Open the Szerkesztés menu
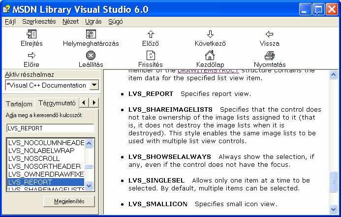341x217 pixels. tap(39, 22)
